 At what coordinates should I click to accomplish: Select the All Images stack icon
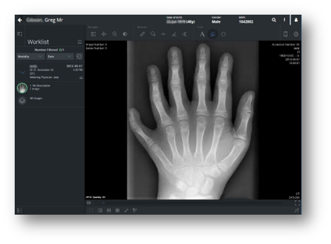[x=22, y=101]
